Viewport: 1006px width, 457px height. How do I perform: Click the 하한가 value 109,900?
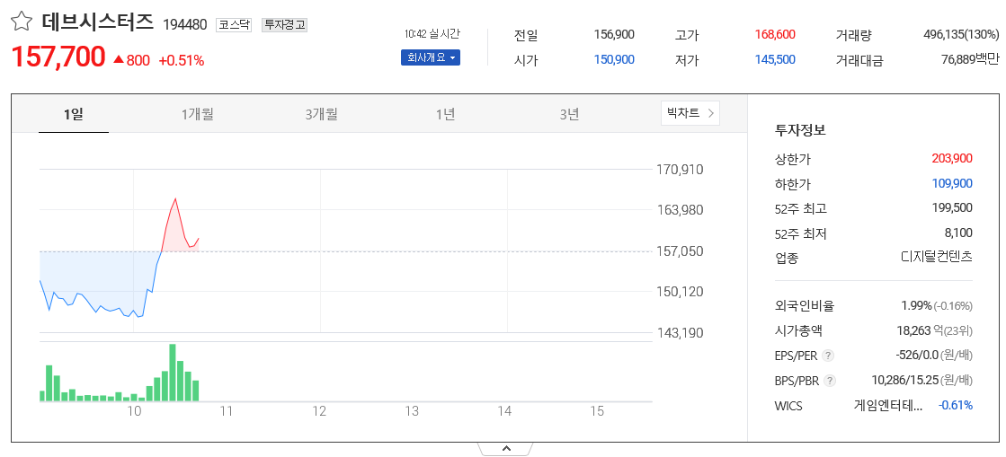(952, 184)
